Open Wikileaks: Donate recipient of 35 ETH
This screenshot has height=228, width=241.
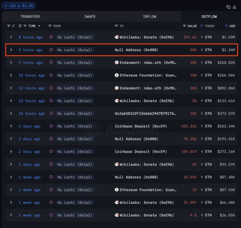coord(146,164)
